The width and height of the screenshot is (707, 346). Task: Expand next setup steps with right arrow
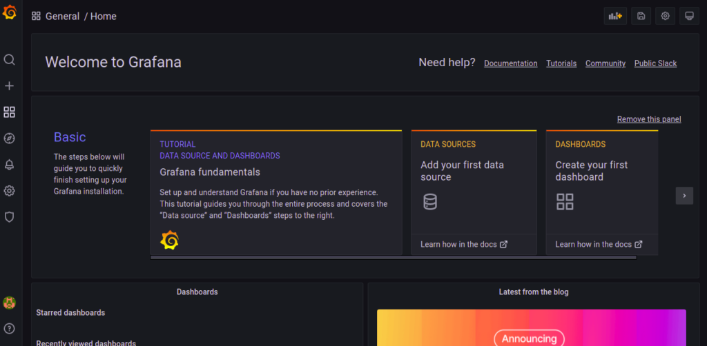click(684, 196)
